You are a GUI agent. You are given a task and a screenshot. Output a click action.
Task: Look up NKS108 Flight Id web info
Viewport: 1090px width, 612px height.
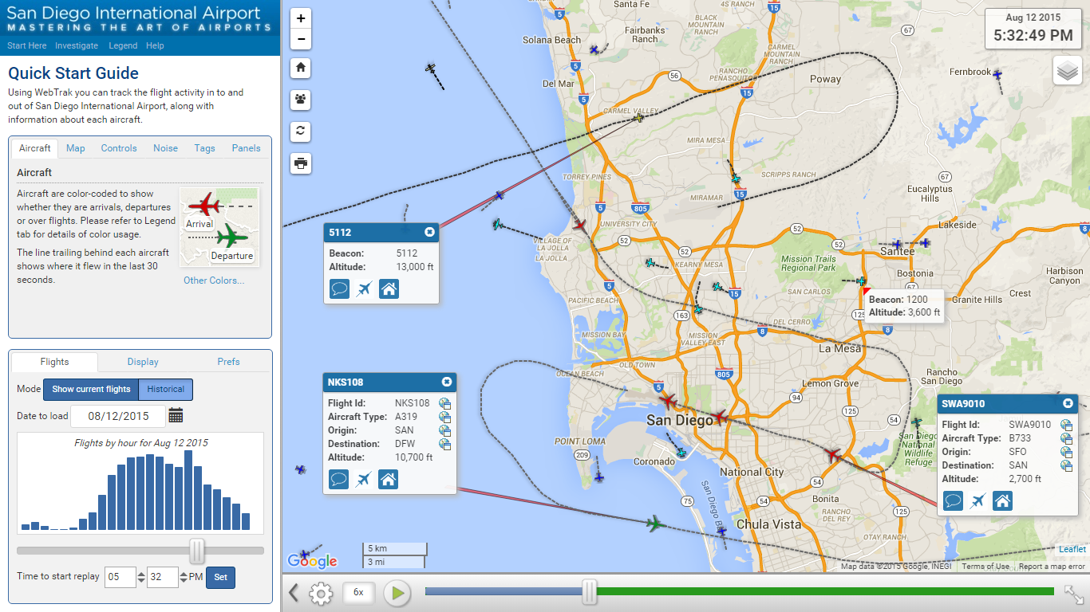(445, 403)
